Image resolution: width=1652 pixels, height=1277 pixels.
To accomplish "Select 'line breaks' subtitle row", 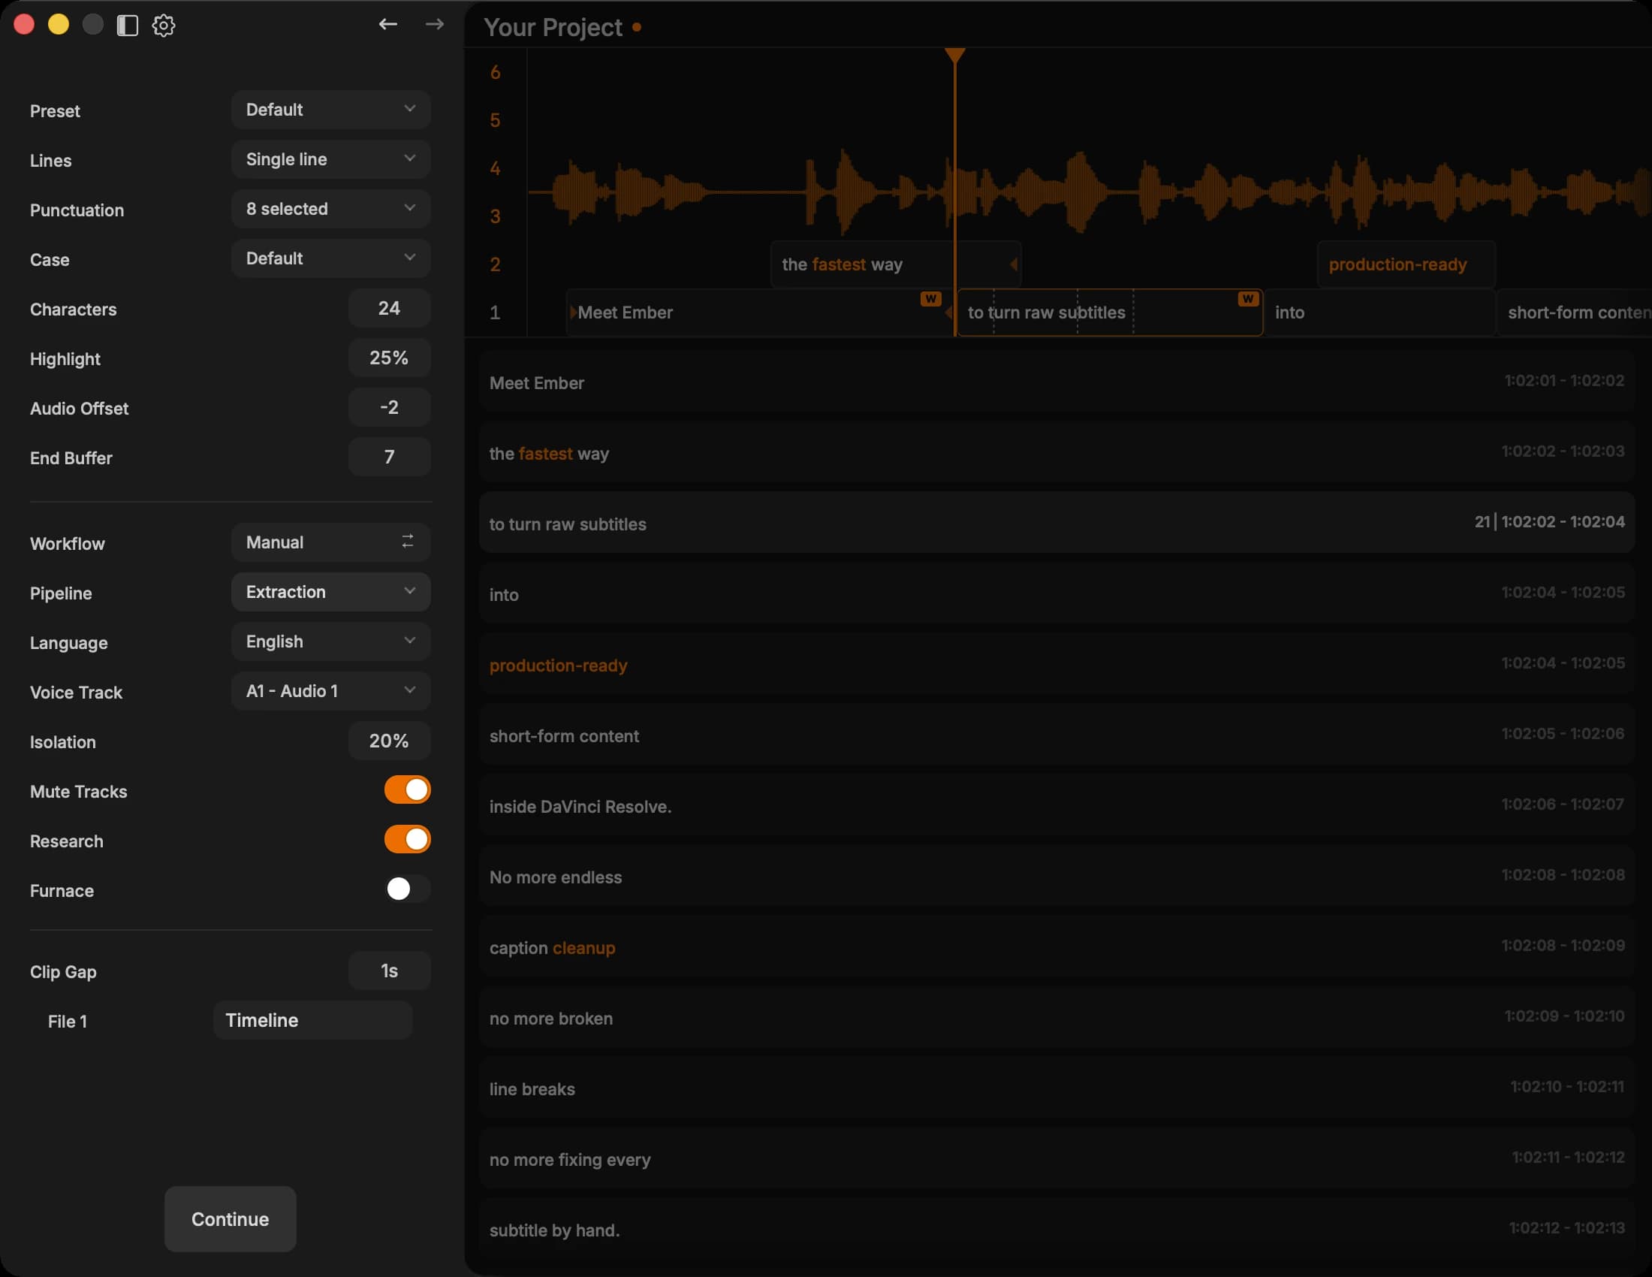I will 1057,1088.
